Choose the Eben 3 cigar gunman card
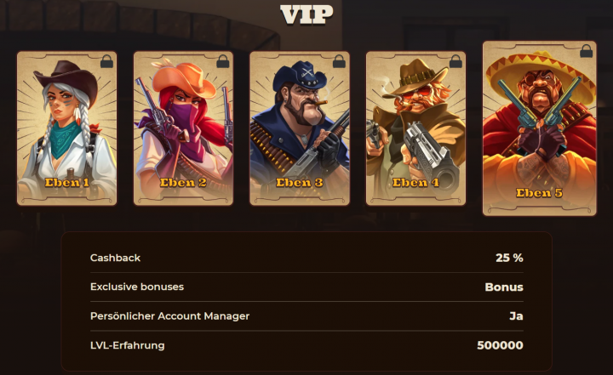The width and height of the screenshot is (613, 375). coord(300,128)
